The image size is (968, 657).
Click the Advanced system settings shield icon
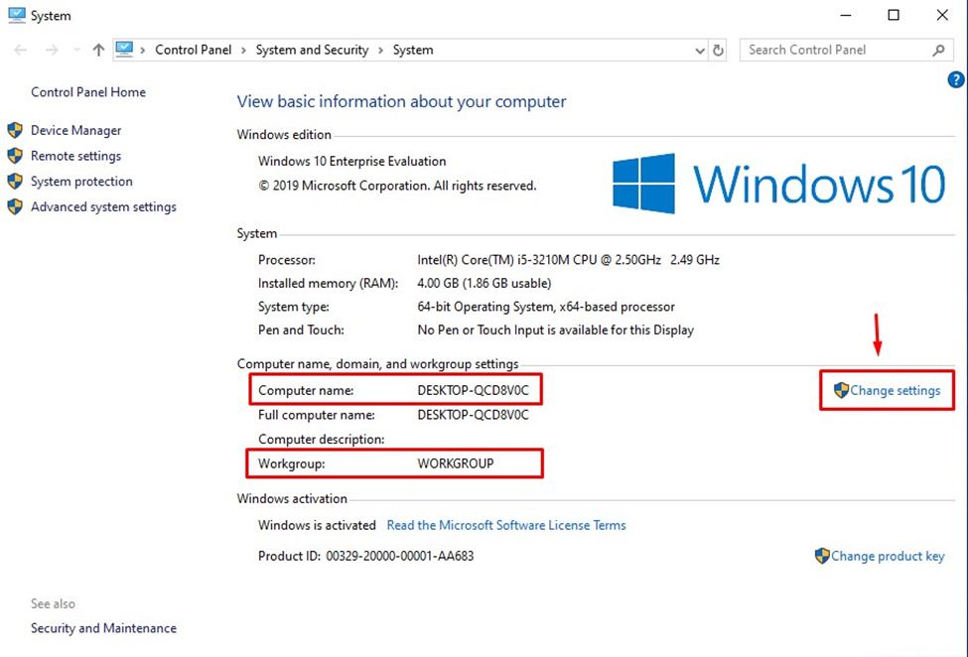(14, 207)
